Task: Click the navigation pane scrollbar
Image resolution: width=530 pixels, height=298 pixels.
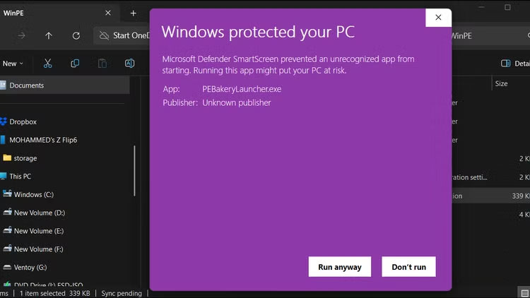Action: point(134,171)
